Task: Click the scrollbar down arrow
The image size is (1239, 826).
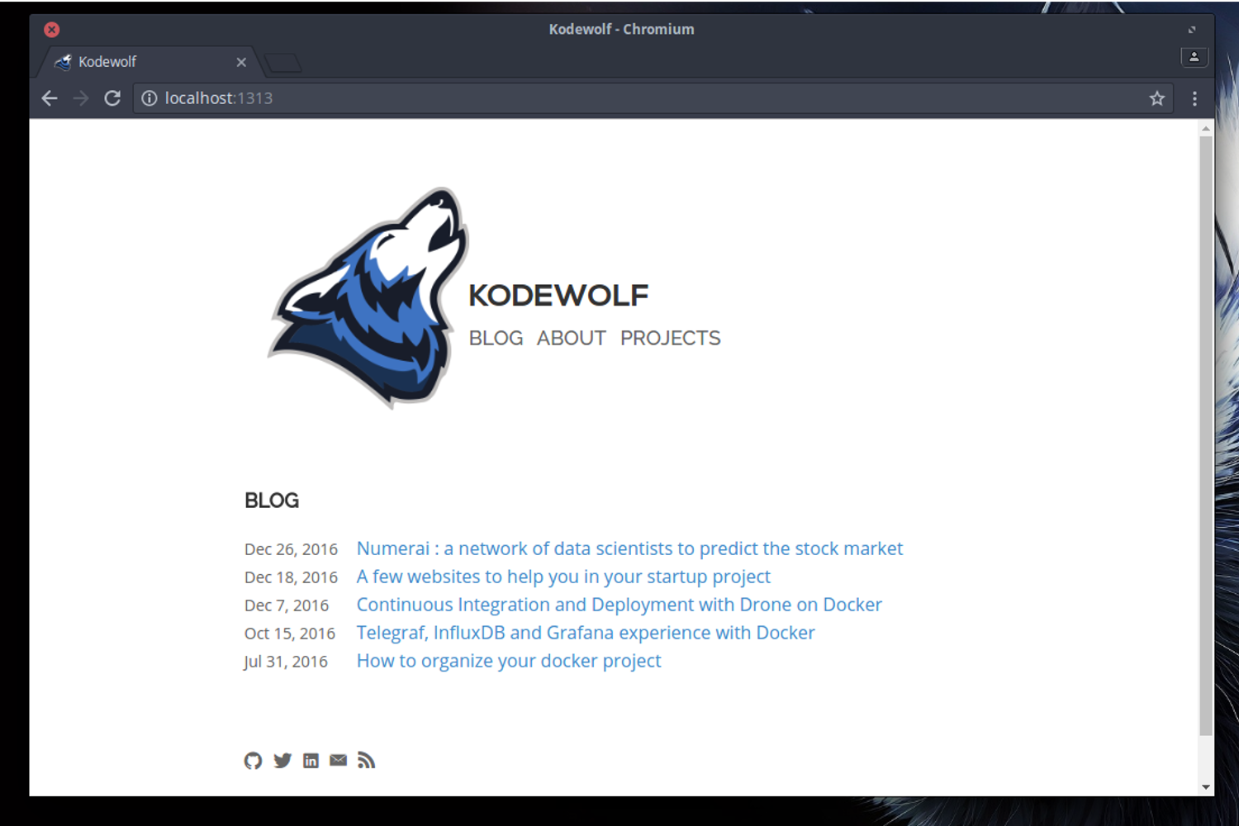Action: [1206, 787]
